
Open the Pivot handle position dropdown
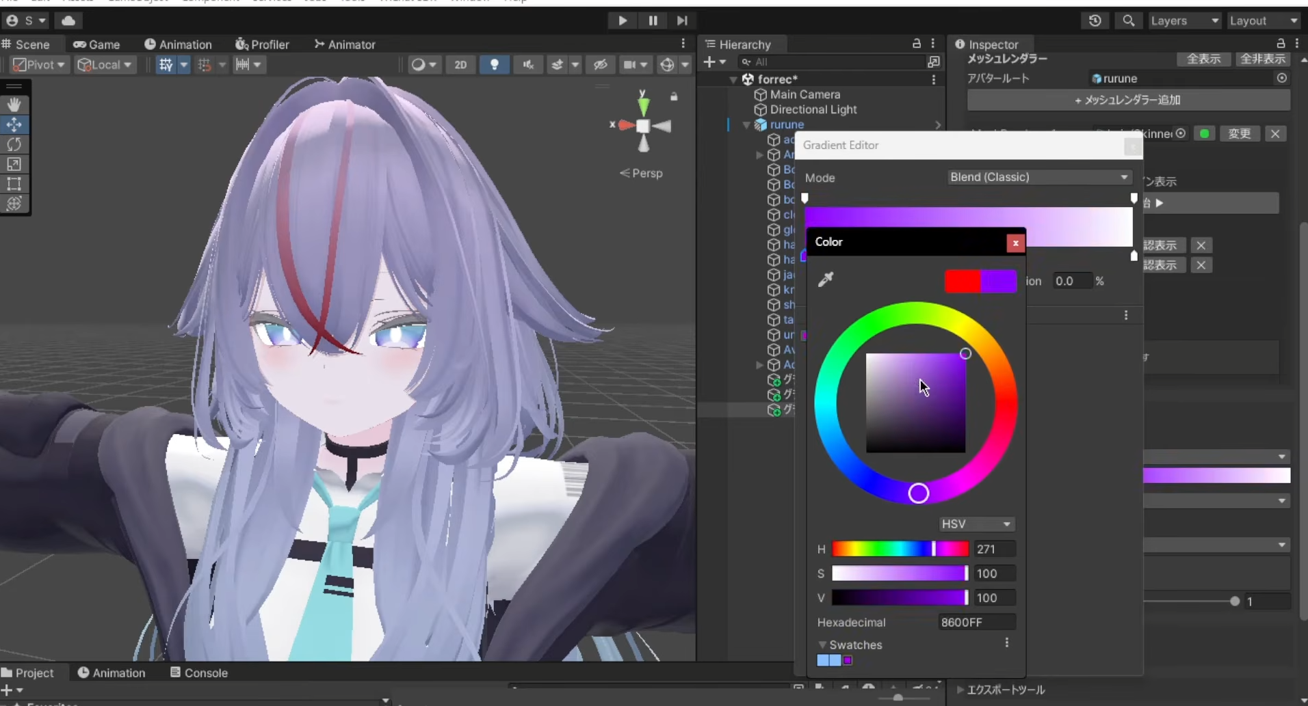click(40, 65)
